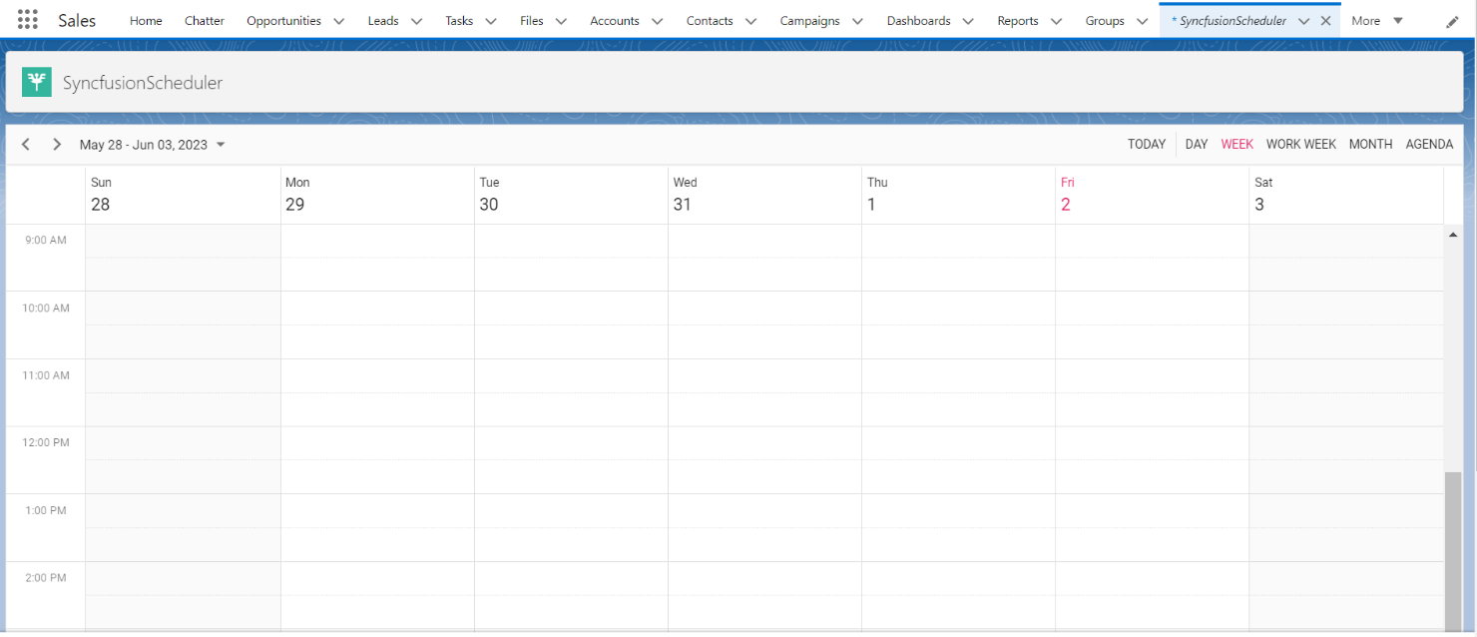The image size is (1477, 637).
Task: Open the Leads tab
Action: pyautogui.click(x=383, y=20)
